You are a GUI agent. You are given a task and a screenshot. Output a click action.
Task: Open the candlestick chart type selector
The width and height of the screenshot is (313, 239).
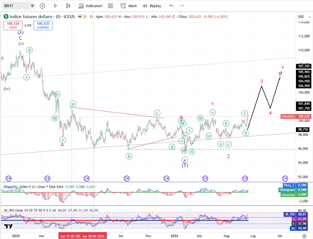click(x=68, y=6)
